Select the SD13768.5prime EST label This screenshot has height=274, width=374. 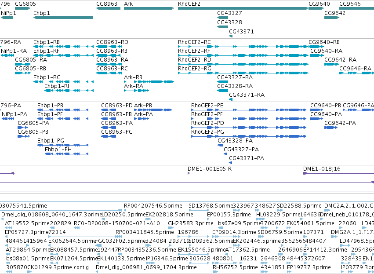[211, 206]
